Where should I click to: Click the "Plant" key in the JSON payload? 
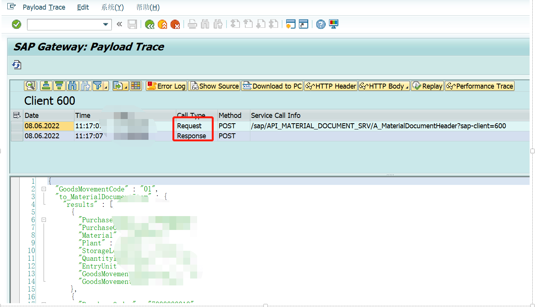click(x=92, y=243)
